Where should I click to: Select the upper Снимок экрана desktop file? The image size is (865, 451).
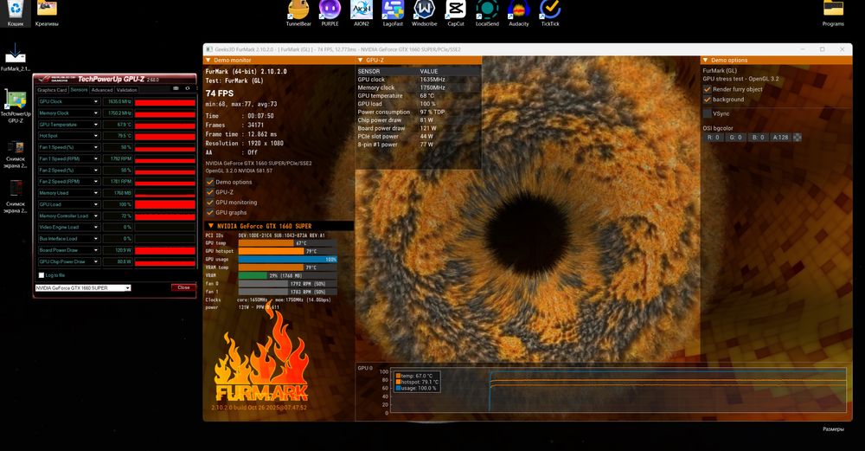(x=16, y=154)
